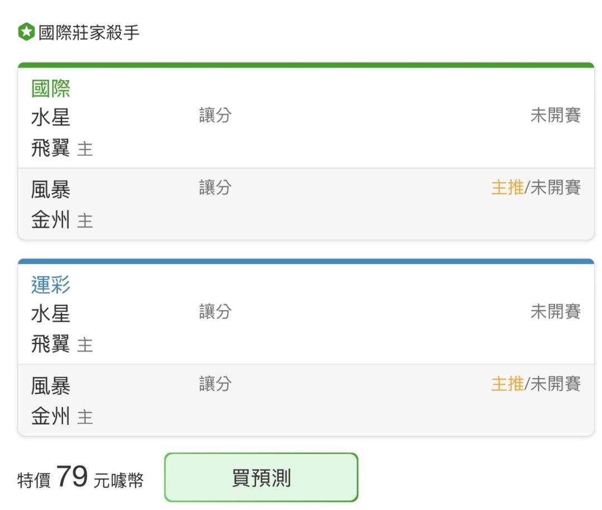Click 讓分 label for 風暴 in 運彩
This screenshot has height=510, width=602.
coord(215,384)
